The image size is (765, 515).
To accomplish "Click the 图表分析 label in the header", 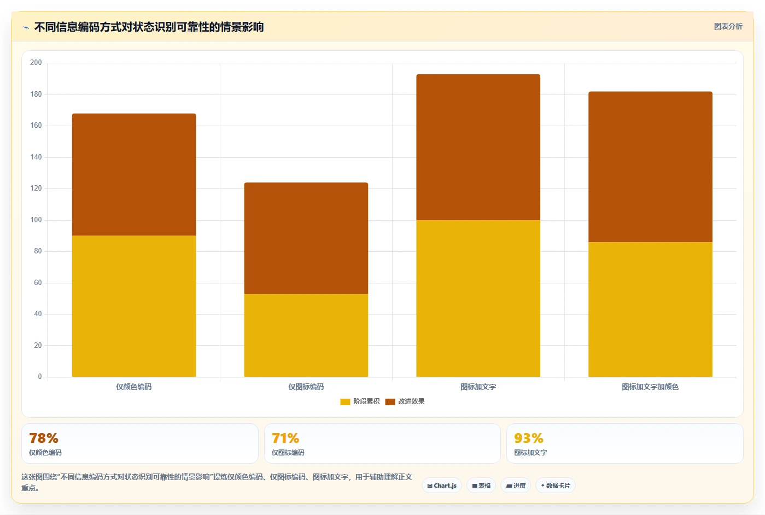I will [x=728, y=26].
